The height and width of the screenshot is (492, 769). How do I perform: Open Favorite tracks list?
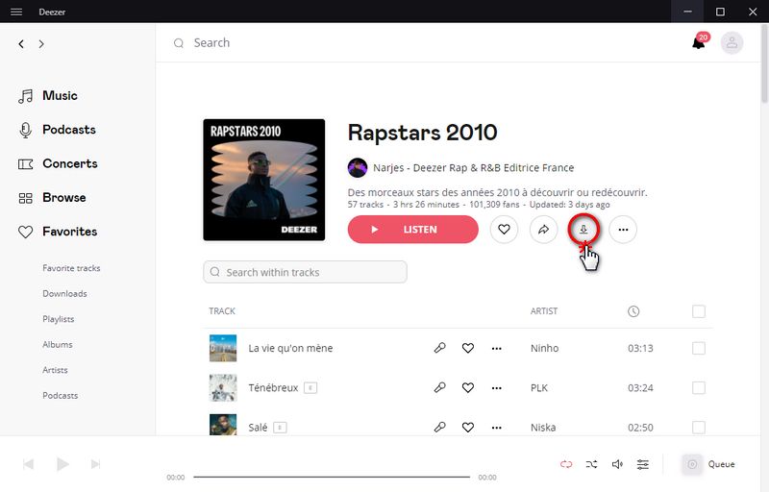(71, 268)
